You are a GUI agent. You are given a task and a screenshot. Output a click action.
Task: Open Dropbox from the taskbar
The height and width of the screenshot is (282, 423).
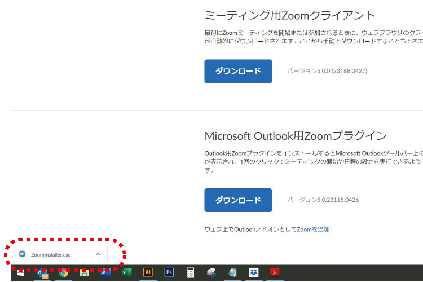[x=254, y=272]
